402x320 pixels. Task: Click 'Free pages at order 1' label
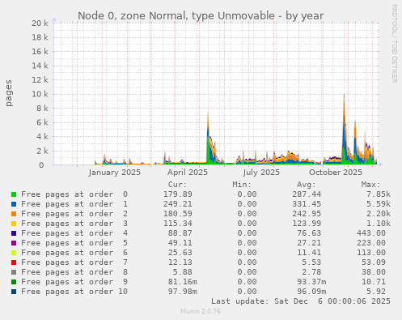click(74, 204)
